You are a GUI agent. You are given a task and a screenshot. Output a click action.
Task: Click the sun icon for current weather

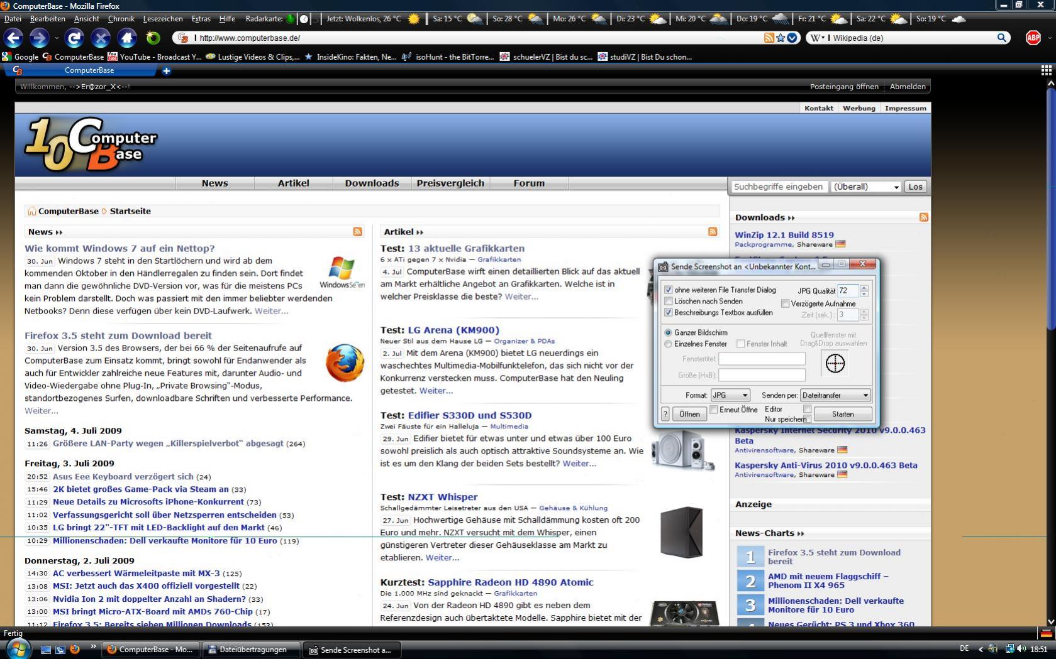tap(414, 19)
